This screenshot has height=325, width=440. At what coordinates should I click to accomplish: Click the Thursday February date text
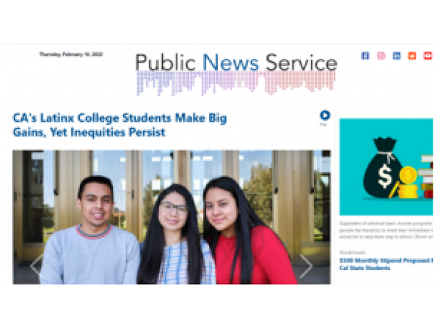pyautogui.click(x=71, y=54)
